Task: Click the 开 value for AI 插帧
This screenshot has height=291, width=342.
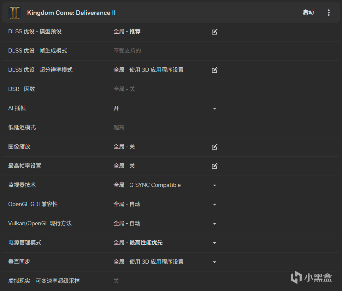Action: click(116, 108)
